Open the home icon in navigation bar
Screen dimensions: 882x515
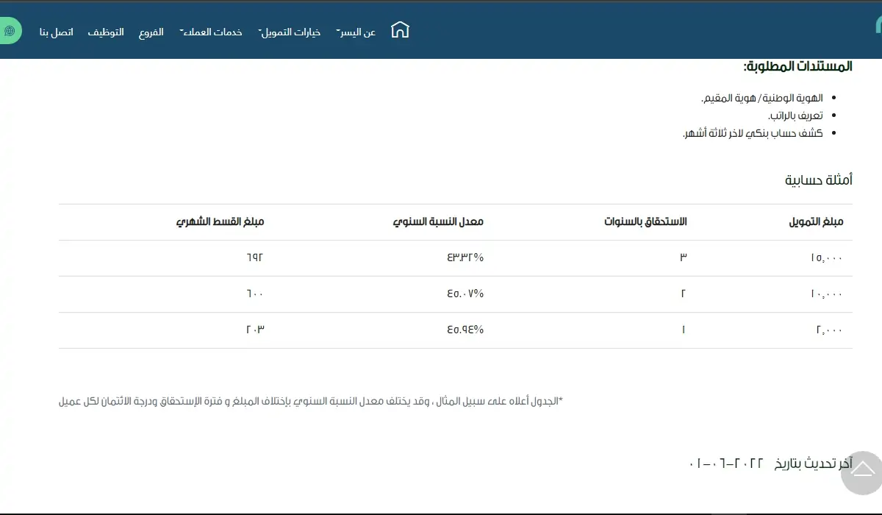tap(400, 31)
